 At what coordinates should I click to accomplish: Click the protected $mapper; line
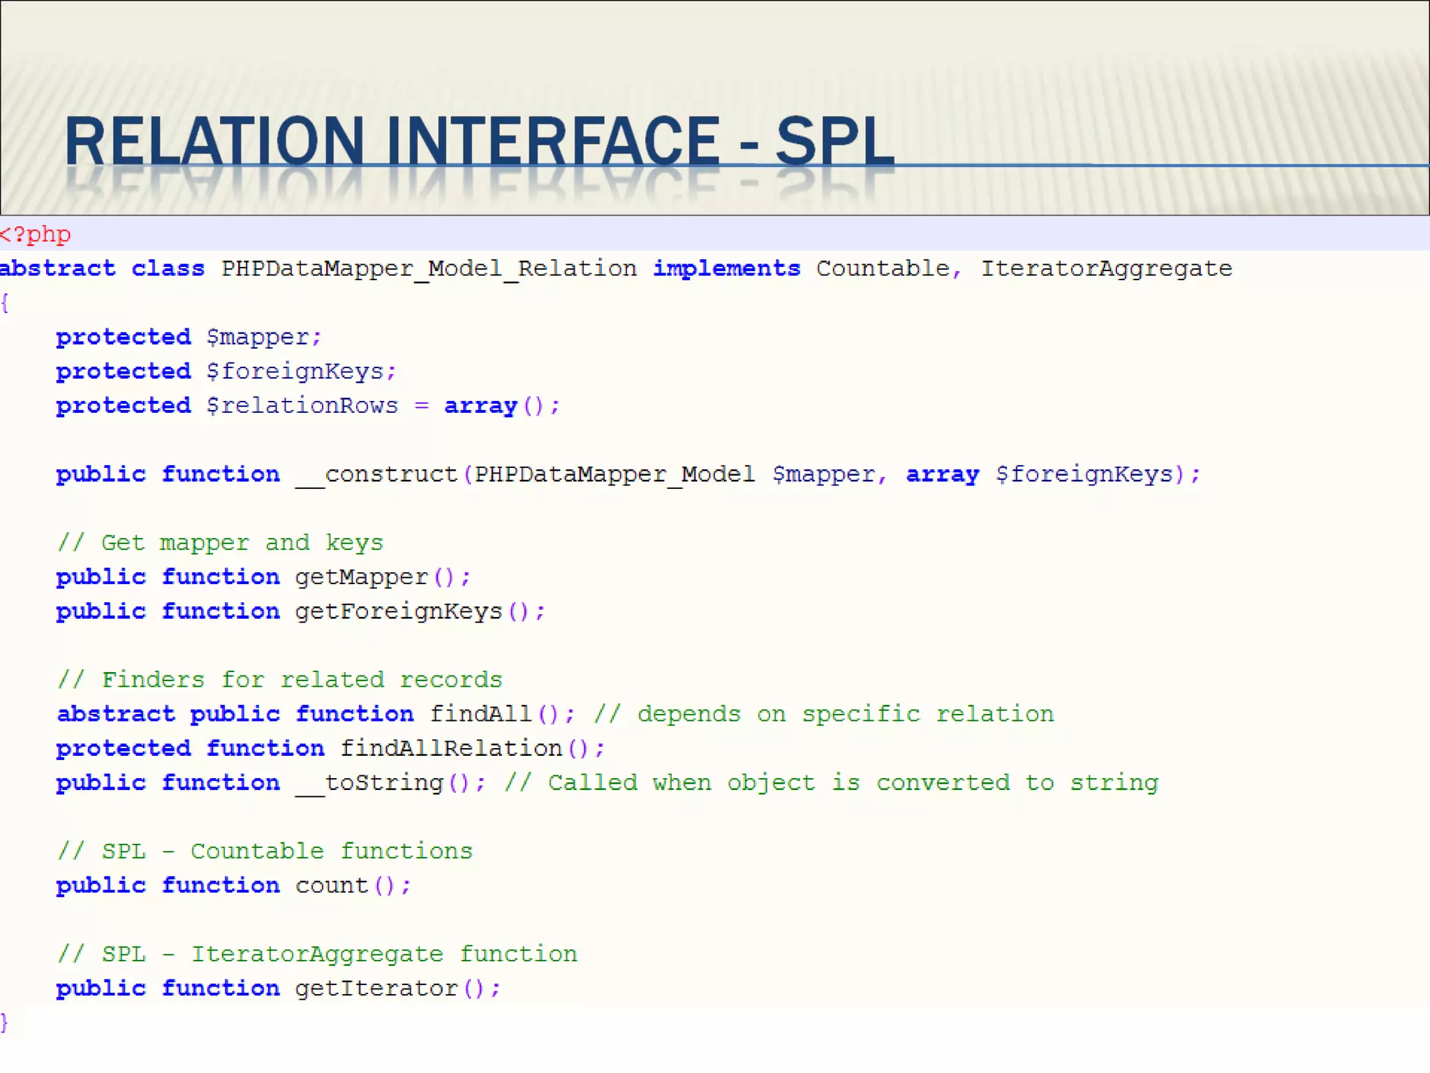click(189, 337)
